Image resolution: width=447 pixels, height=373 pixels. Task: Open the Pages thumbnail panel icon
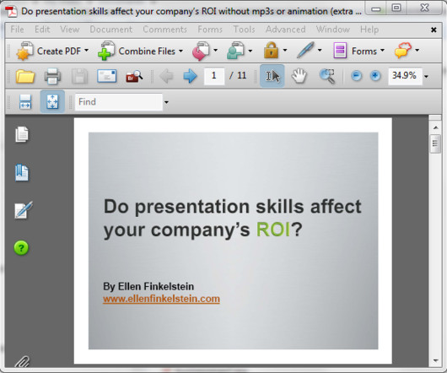coord(22,134)
